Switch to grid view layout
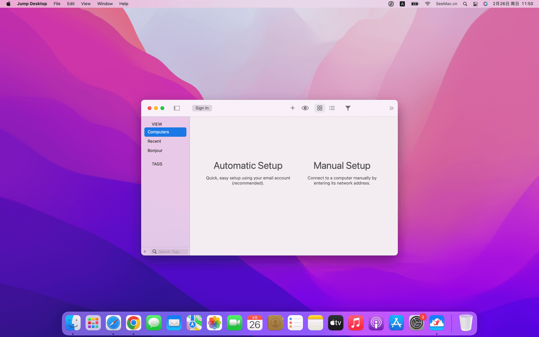 pyautogui.click(x=320, y=108)
